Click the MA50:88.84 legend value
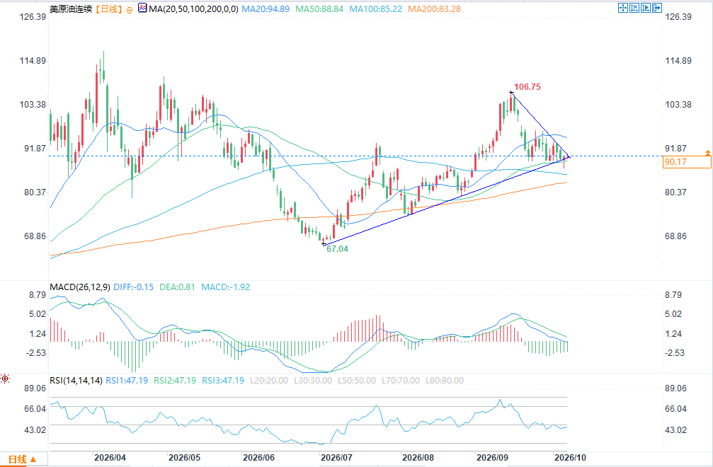Image resolution: width=713 pixels, height=467 pixels. point(319,9)
